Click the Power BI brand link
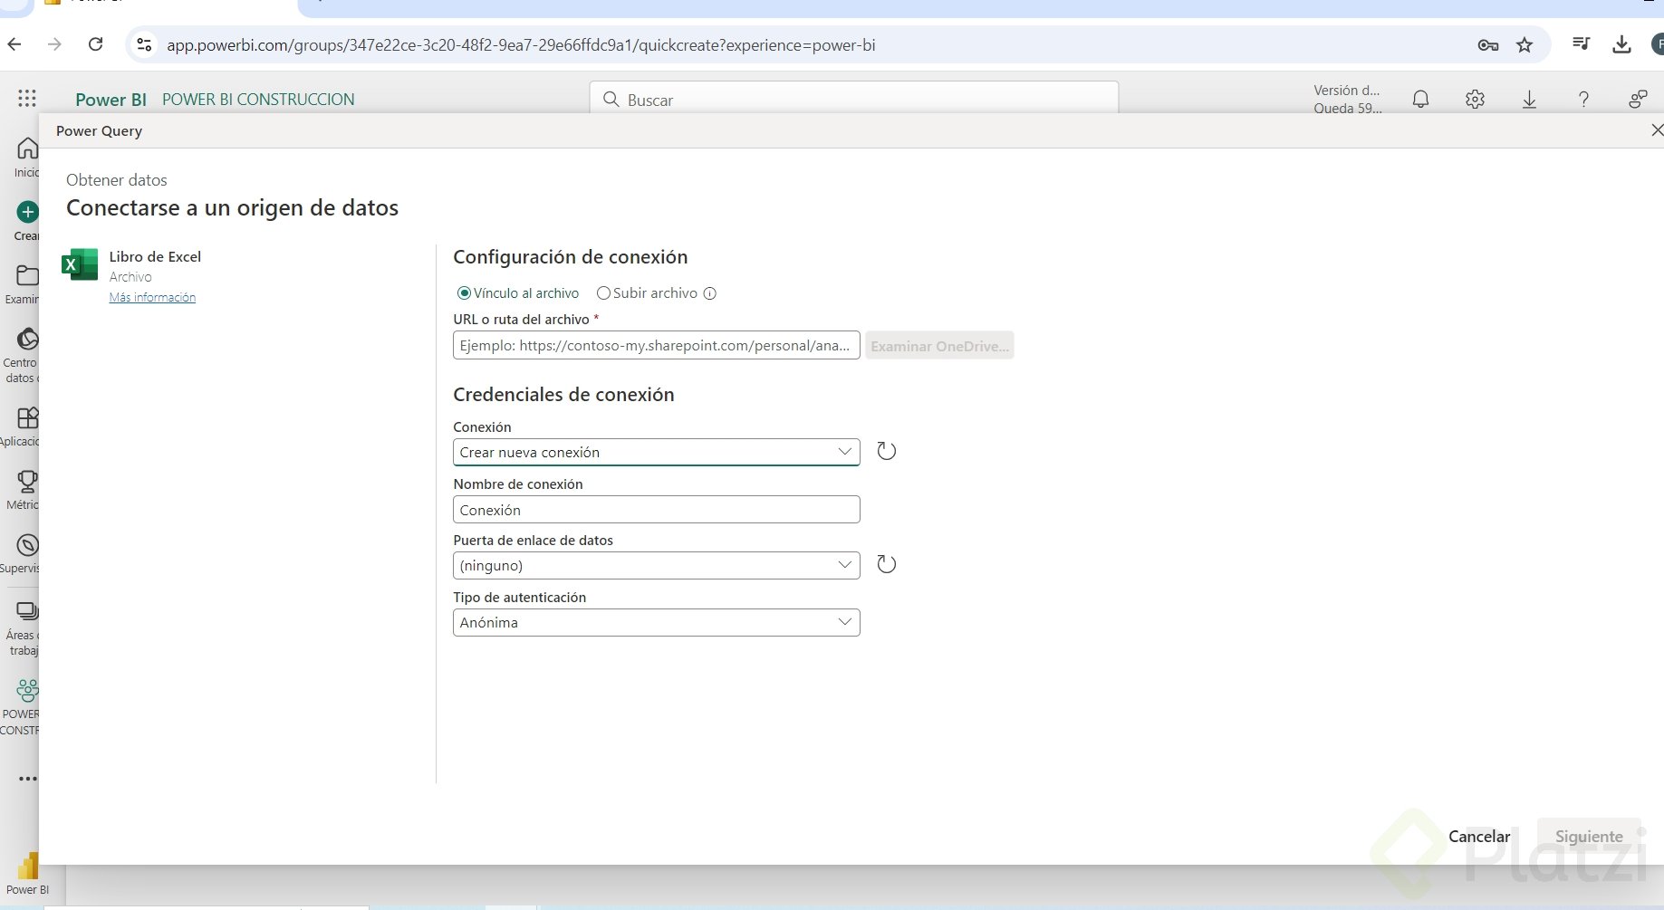 tap(111, 100)
